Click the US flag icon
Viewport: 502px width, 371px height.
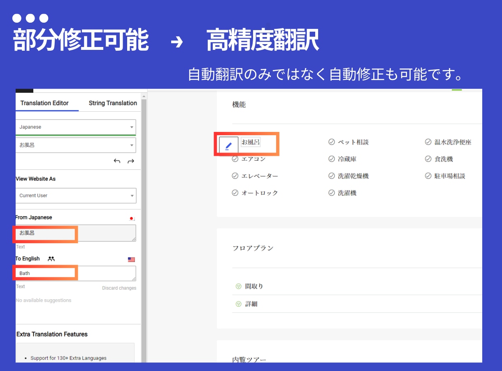pyautogui.click(x=131, y=259)
